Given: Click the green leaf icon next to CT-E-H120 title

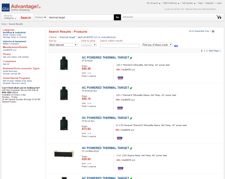Looking at the screenshot, I should [131, 58].
